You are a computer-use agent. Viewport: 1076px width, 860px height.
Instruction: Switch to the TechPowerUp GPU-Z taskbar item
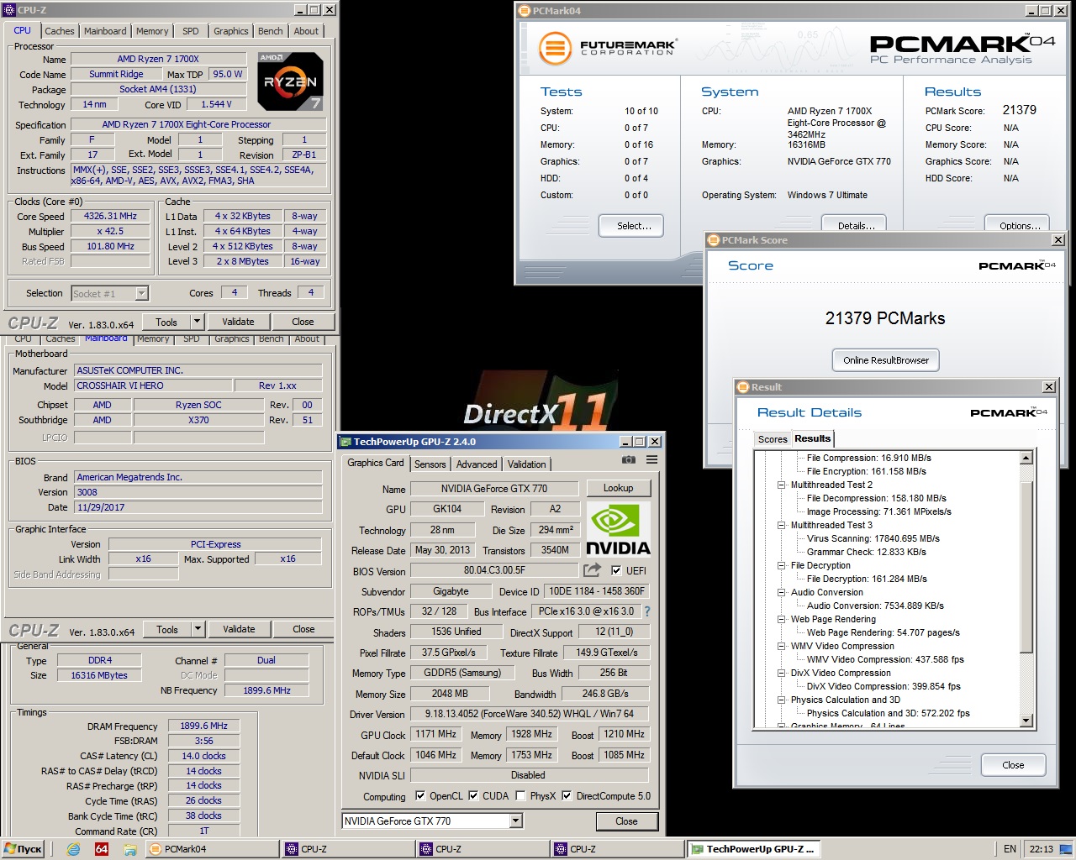click(x=753, y=849)
